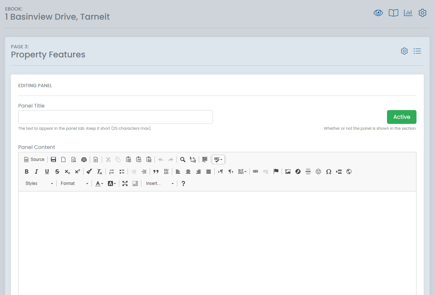Click the Insert Link icon
Image resolution: width=435 pixels, height=295 pixels.
255,171
